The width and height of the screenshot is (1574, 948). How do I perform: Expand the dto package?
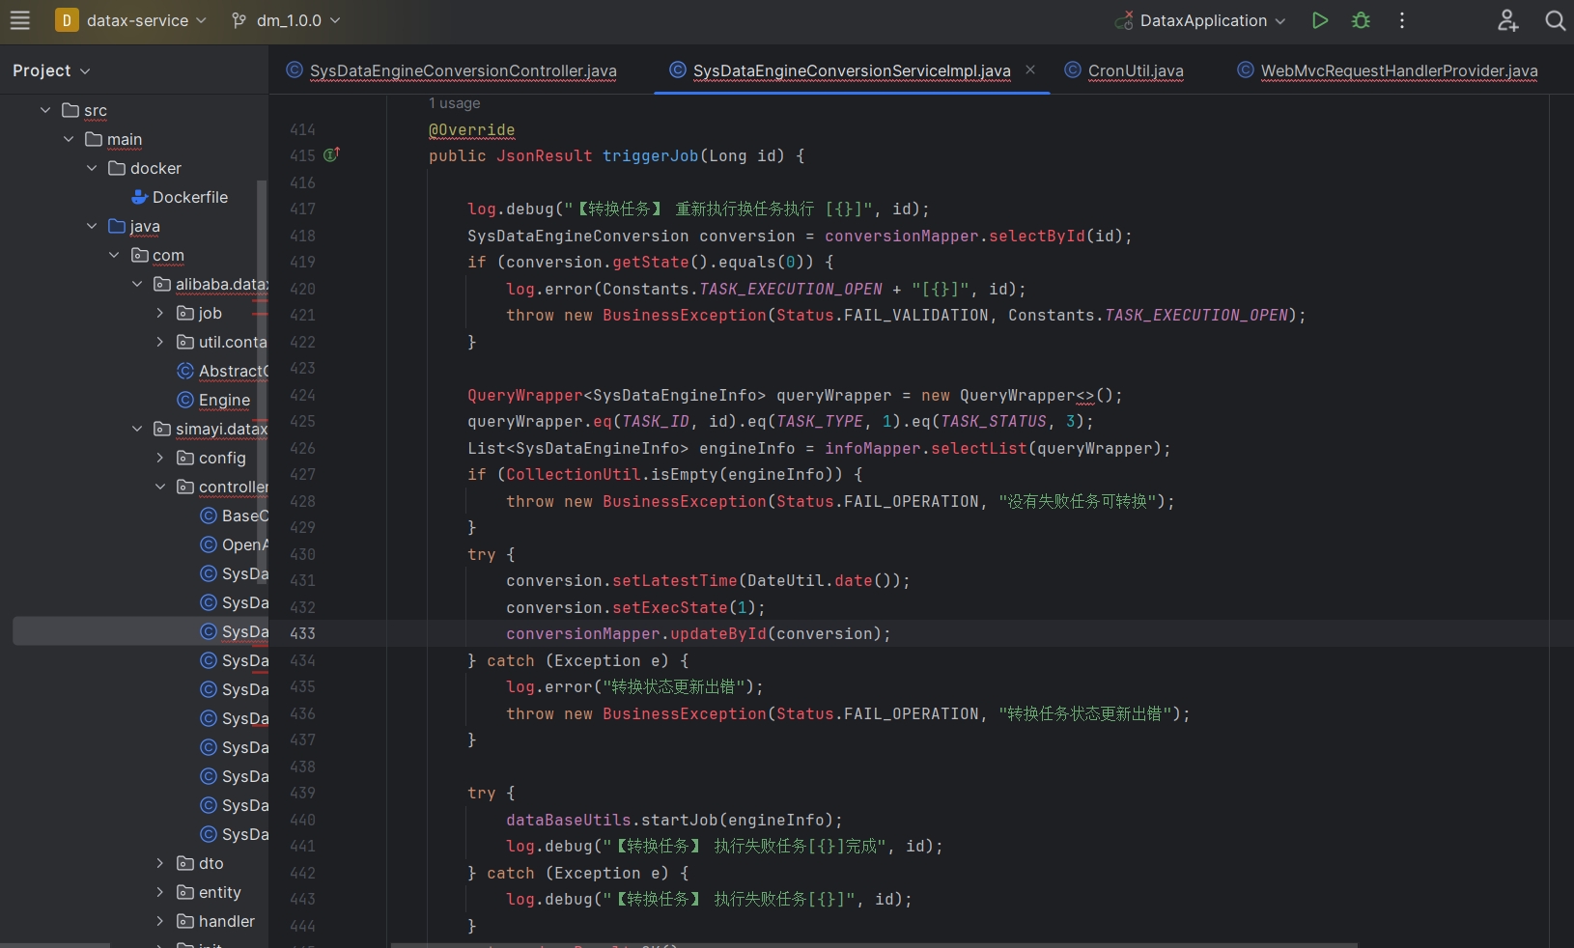tap(160, 863)
